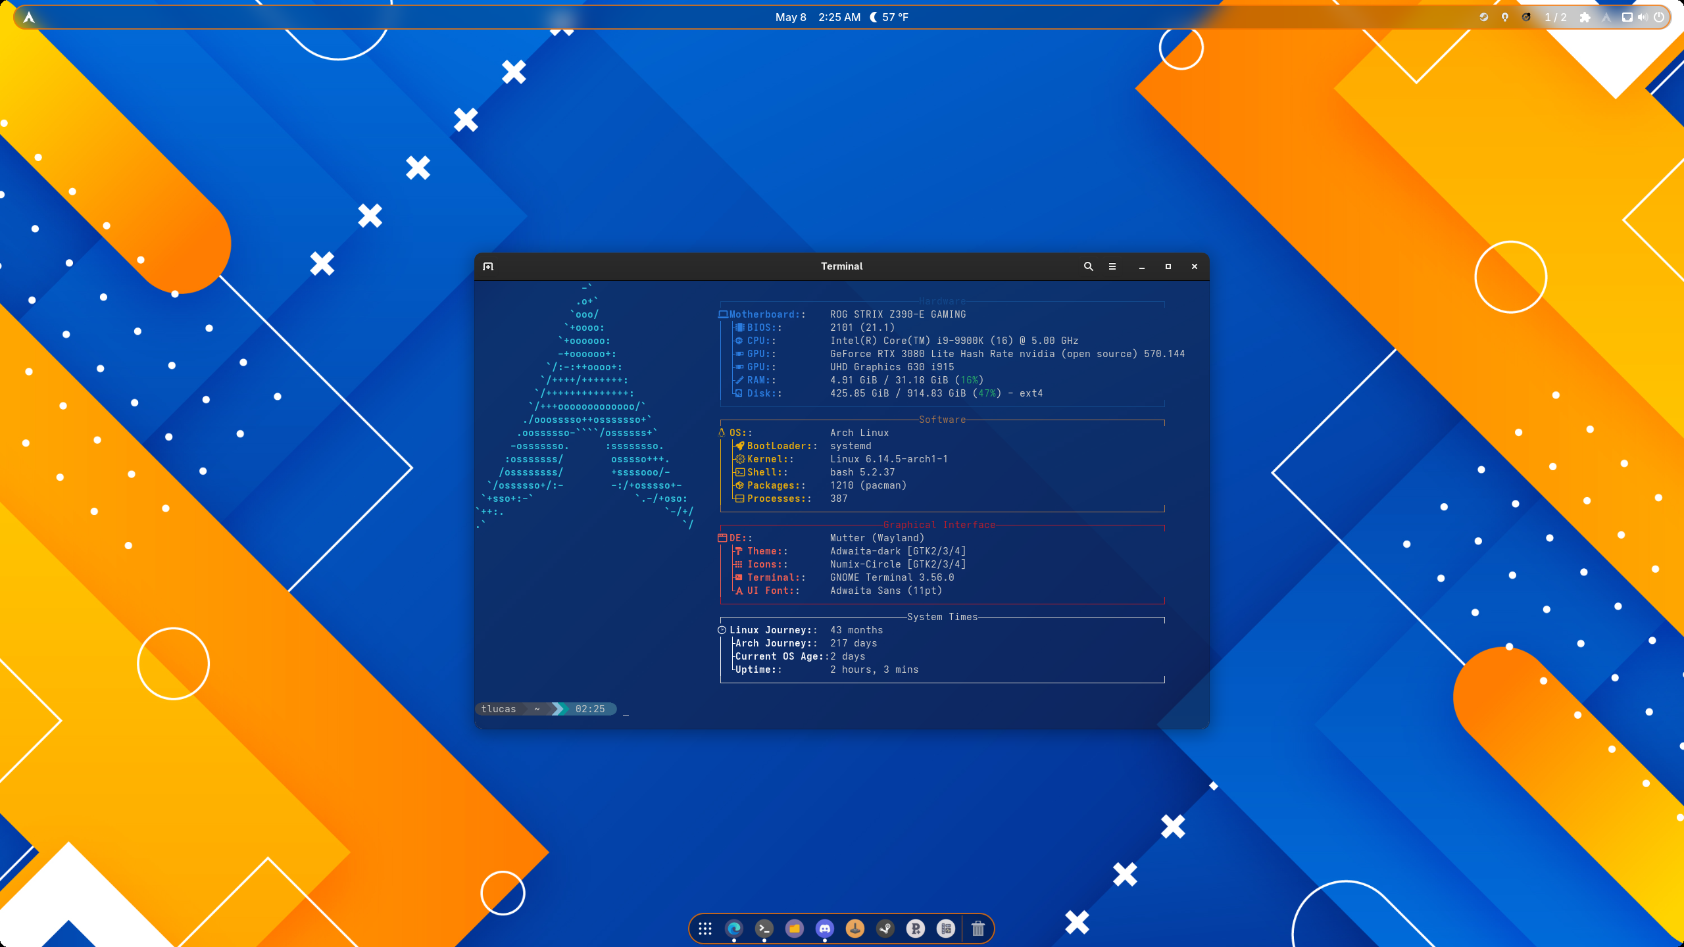This screenshot has width=1684, height=947.
Task: Open the joystick games app in dock
Action: pyautogui.click(x=855, y=928)
